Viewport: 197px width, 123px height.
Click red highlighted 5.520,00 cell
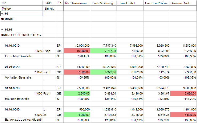[x=183, y=115]
